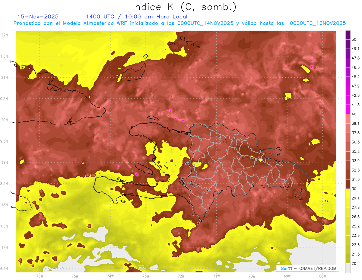Click the colorbar value "37.8"

pyautogui.click(x=356, y=133)
